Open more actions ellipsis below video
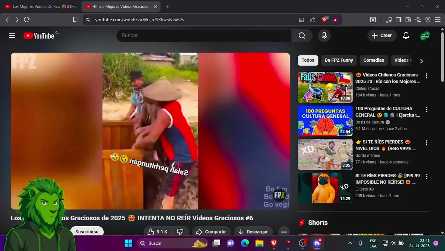Viewport: 445px width, 251px height. point(284,232)
